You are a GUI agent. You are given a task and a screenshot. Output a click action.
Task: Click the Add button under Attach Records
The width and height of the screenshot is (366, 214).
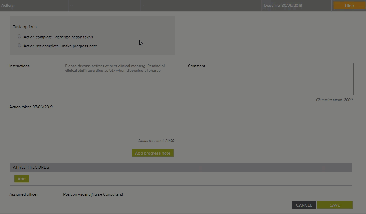pyautogui.click(x=22, y=179)
